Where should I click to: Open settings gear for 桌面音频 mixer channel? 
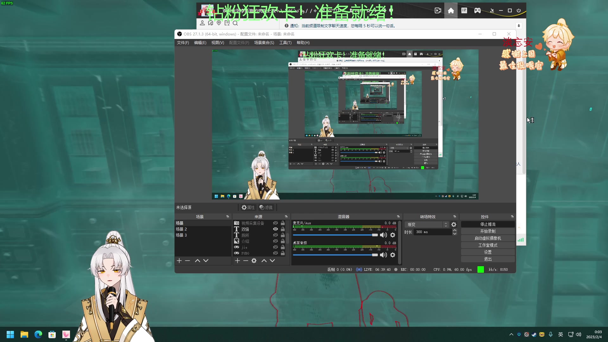(393, 255)
